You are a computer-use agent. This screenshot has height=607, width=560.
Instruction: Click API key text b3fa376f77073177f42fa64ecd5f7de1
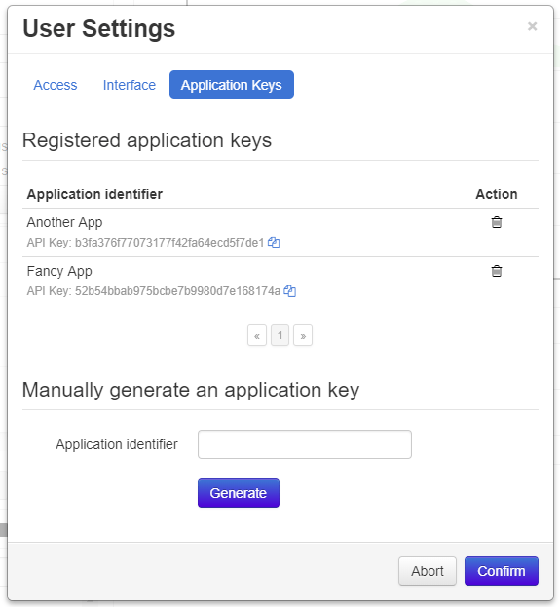pyautogui.click(x=169, y=243)
